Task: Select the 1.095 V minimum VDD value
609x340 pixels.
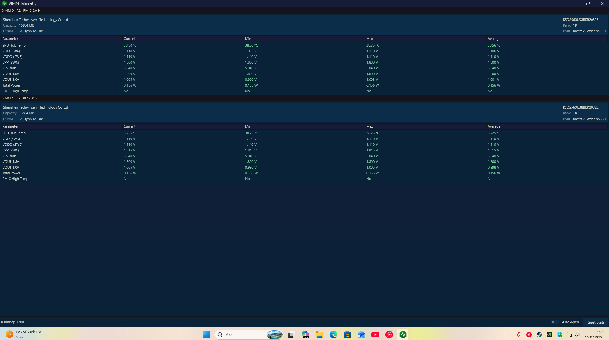Action: [x=251, y=51]
